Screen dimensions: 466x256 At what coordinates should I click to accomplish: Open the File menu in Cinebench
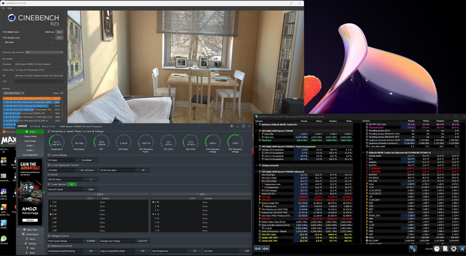point(3,8)
